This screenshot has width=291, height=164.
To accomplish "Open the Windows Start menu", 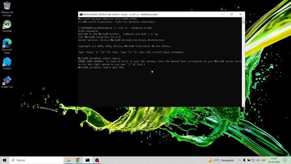I will click(x=5, y=160).
